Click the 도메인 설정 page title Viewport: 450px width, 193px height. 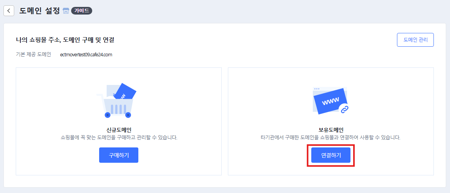tap(40, 11)
